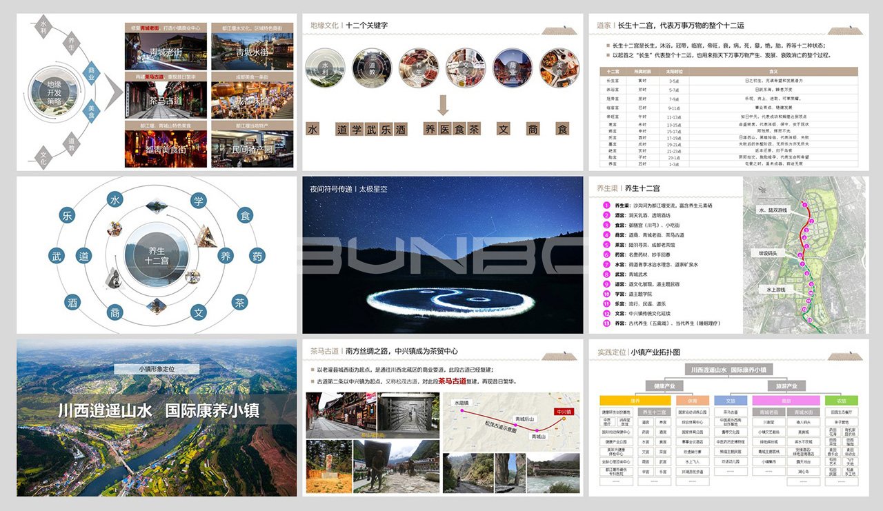Image resolution: width=883 pixels, height=511 pixels.
Task: Click the 水上游线 label on the site map
Action: (773, 290)
